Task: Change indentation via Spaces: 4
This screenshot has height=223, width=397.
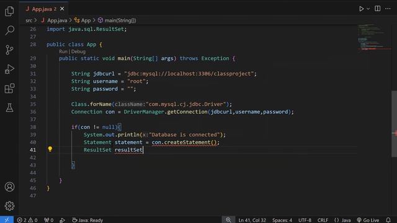Action: tap(282, 220)
